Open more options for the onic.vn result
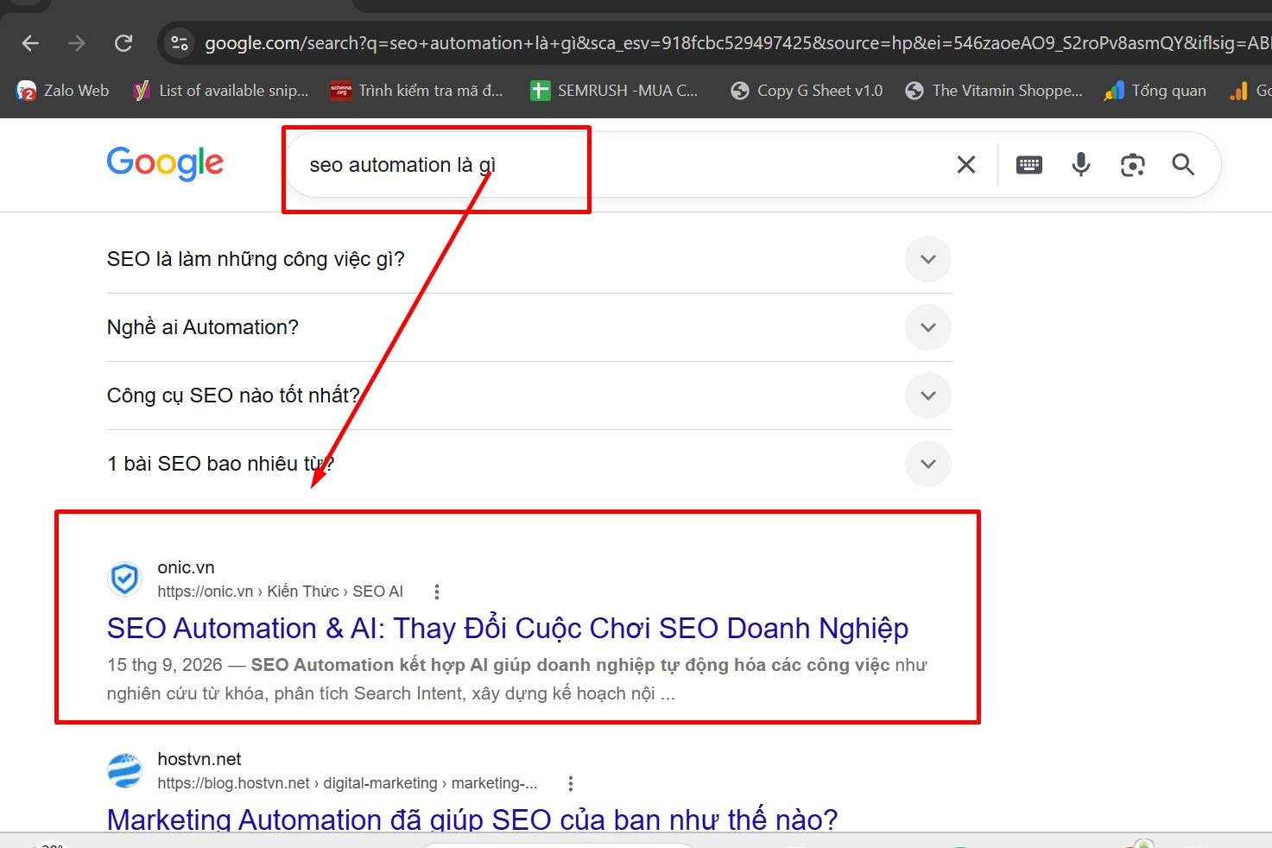Image resolution: width=1272 pixels, height=848 pixels. click(437, 592)
